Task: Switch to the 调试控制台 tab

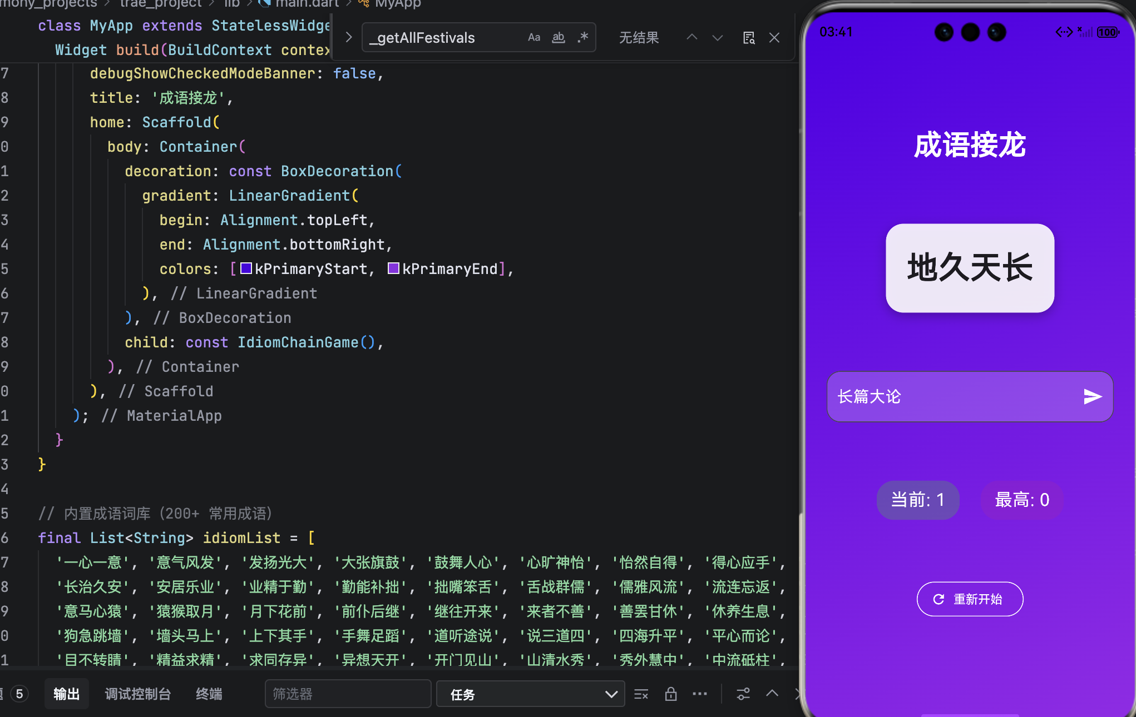Action: click(137, 694)
